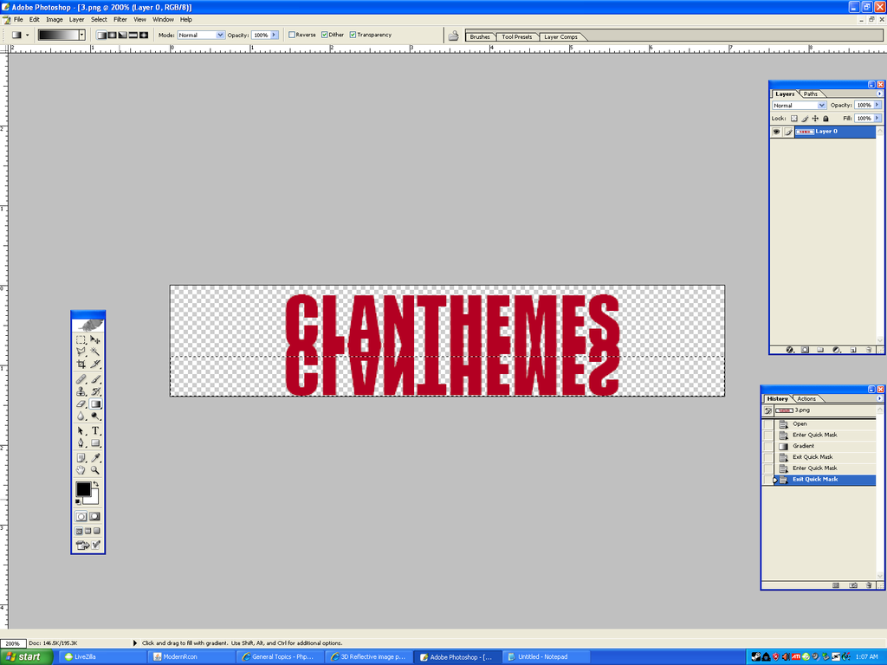Jump to ImageReady from toolbox

coord(82,546)
